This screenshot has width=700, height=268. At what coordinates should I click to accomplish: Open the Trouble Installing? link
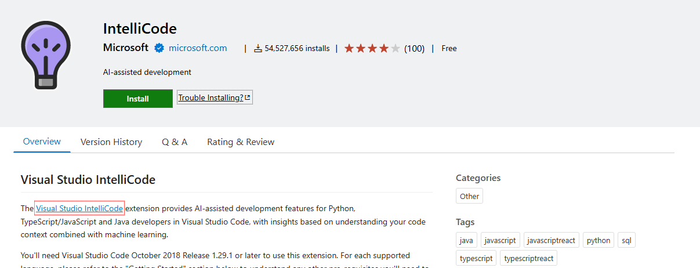(215, 97)
